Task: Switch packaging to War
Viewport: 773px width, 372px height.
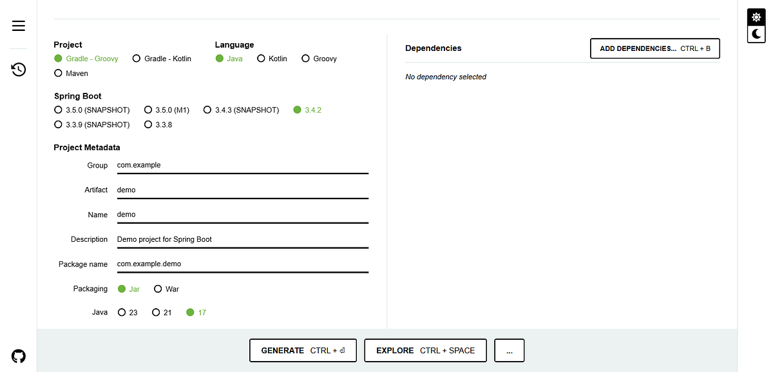Action: pos(158,289)
